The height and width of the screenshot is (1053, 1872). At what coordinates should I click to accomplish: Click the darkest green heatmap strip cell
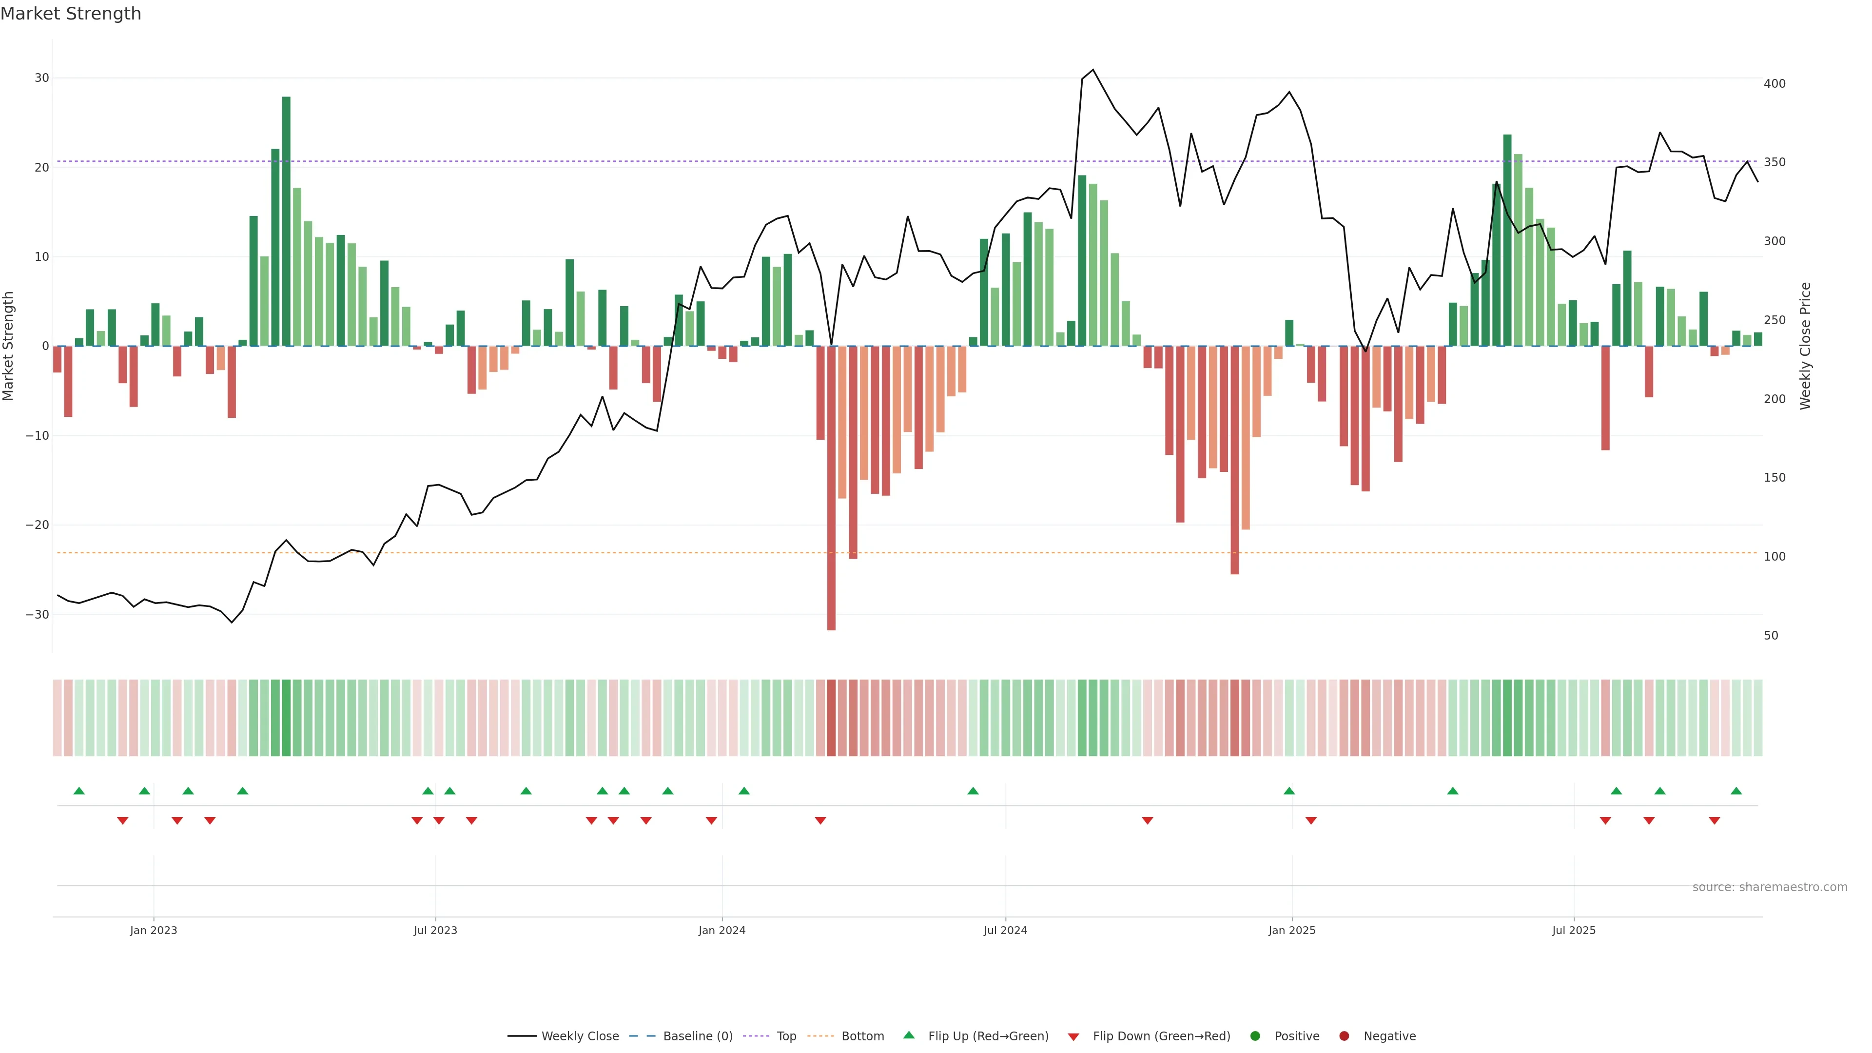pos(286,718)
